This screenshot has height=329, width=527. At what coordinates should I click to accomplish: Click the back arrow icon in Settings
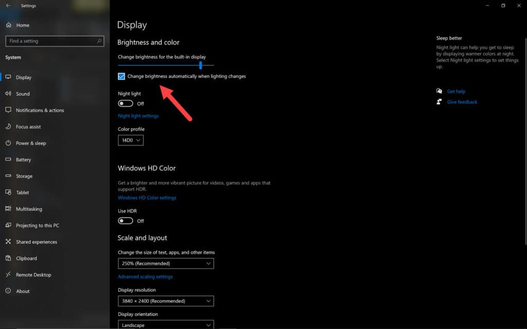[x=8, y=6]
